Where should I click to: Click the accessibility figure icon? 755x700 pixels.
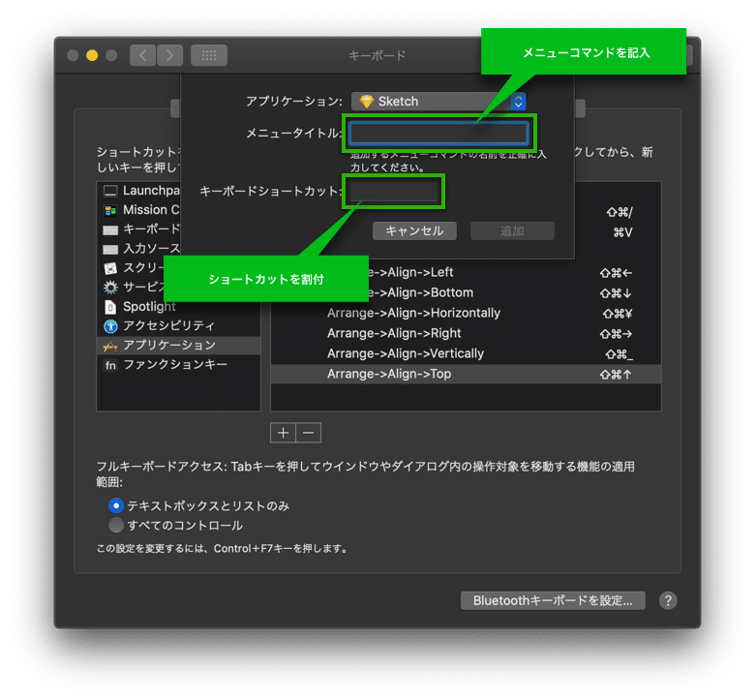point(110,326)
